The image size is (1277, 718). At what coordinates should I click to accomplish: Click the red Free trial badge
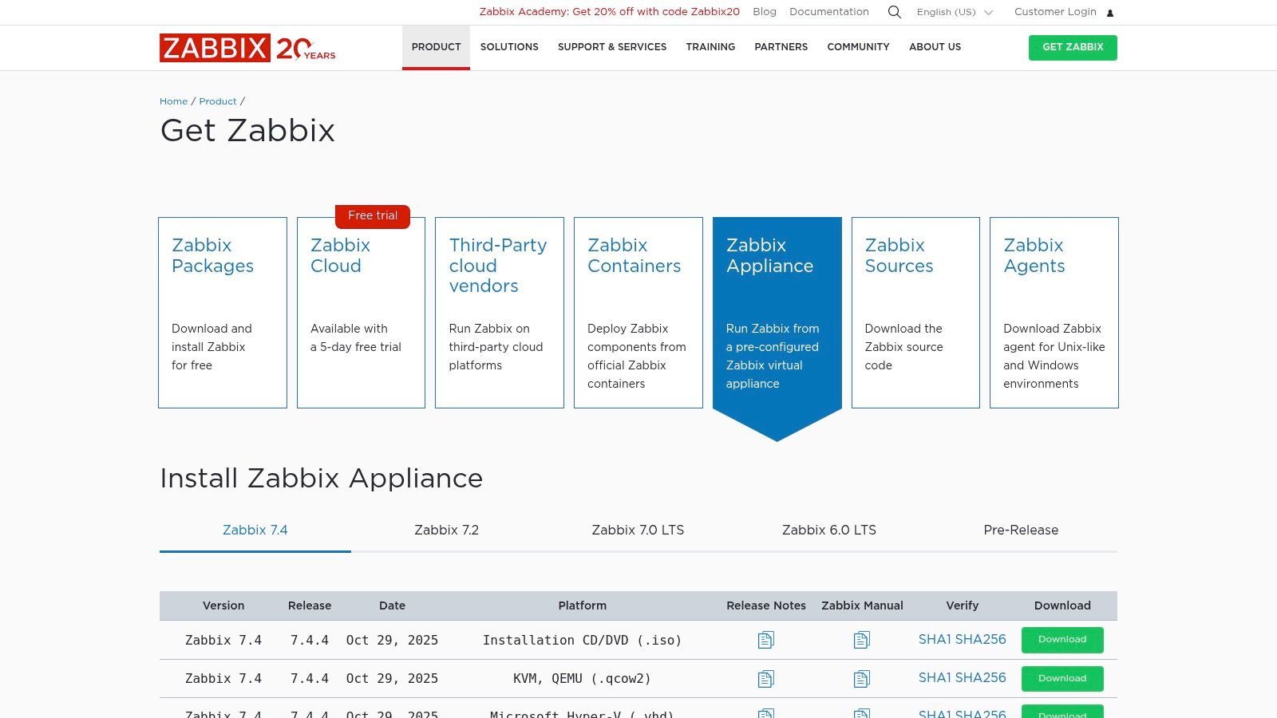tap(373, 215)
